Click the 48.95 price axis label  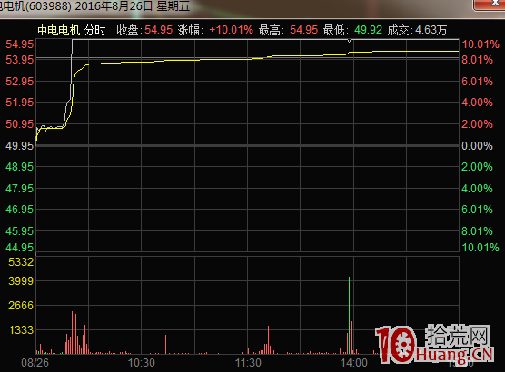click(20, 167)
